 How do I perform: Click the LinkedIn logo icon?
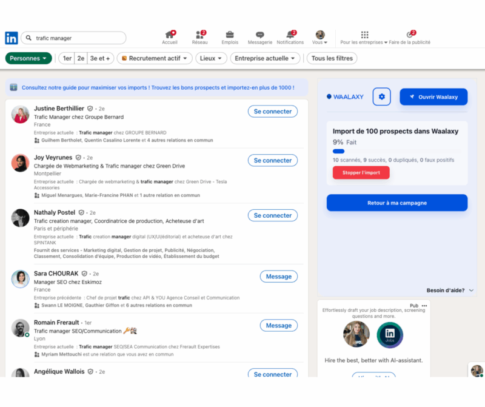click(12, 38)
